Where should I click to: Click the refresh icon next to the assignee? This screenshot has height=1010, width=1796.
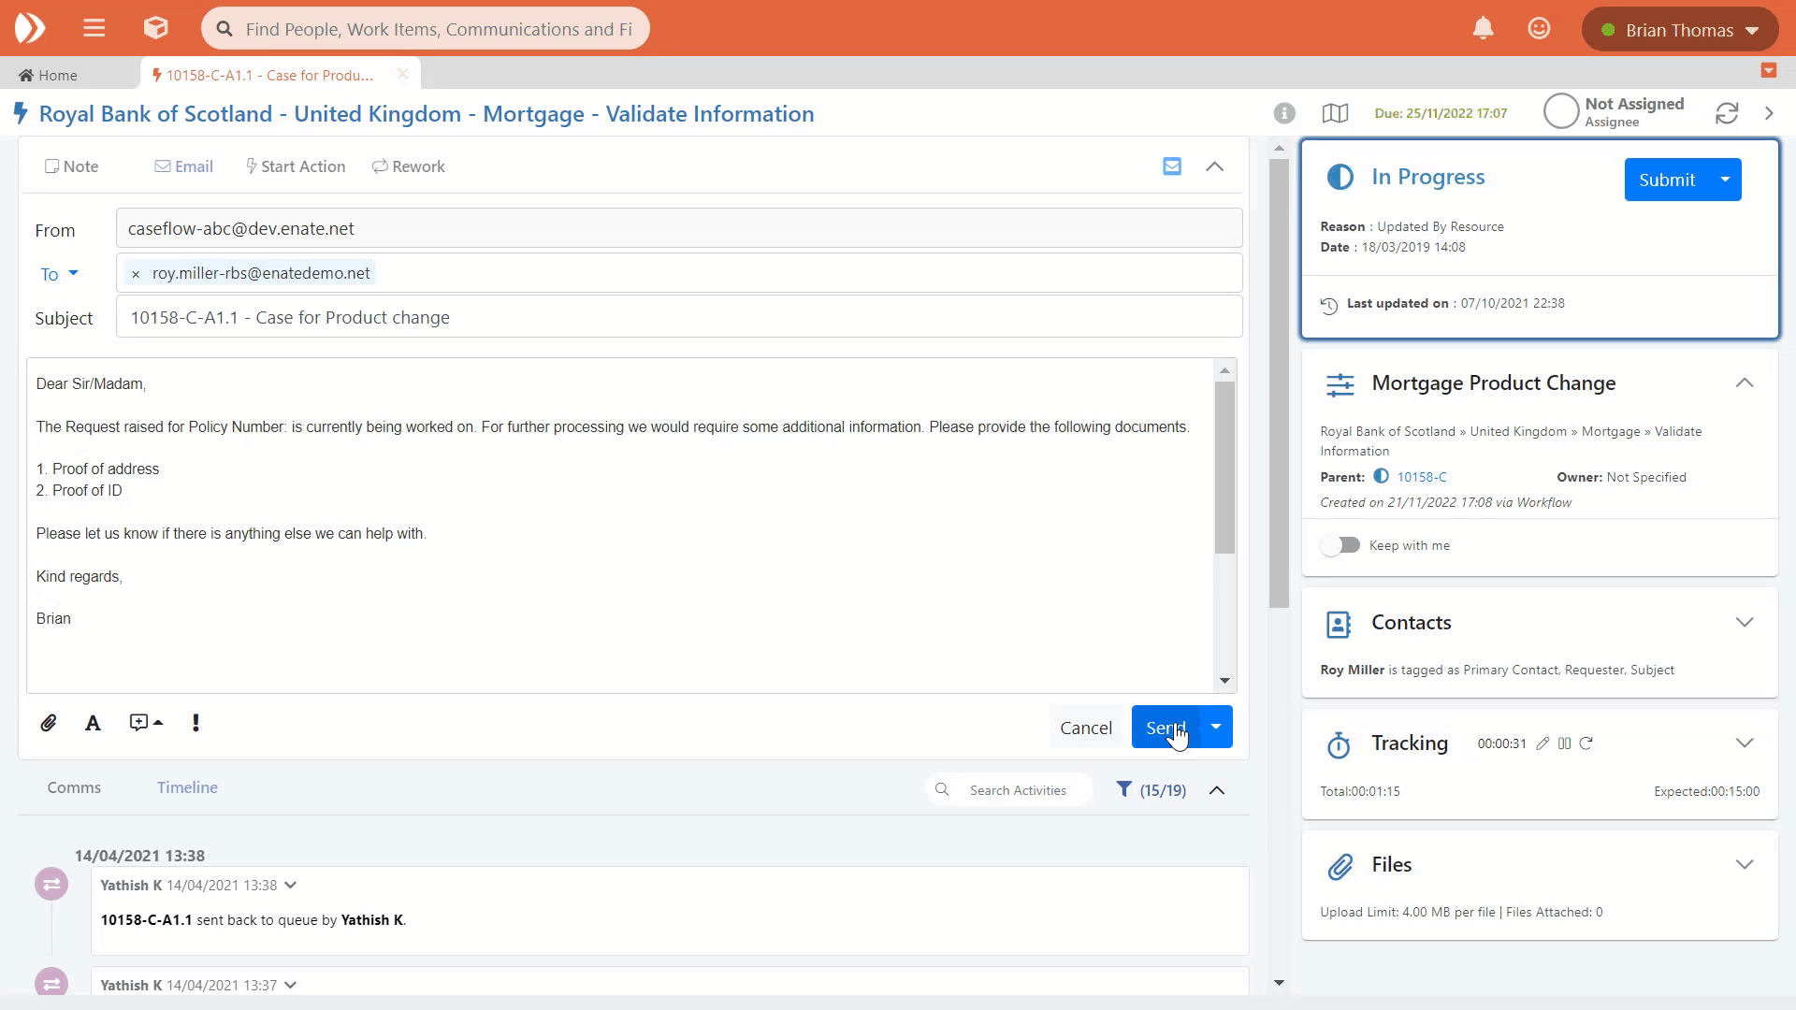pos(1727,113)
